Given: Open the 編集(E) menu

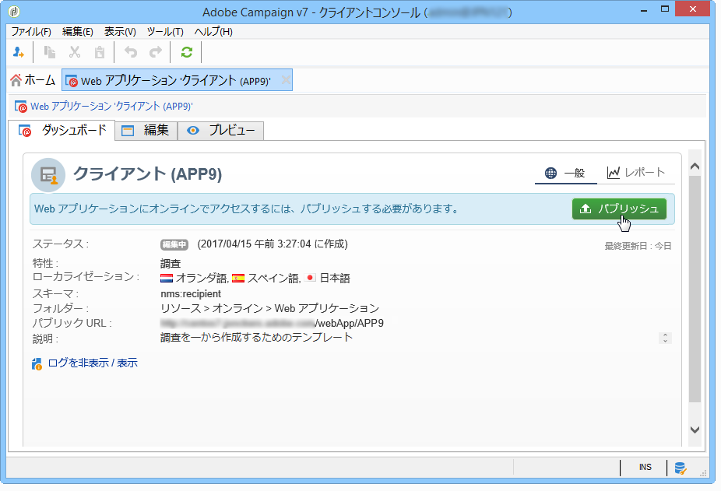Looking at the screenshot, I should pyautogui.click(x=78, y=32).
